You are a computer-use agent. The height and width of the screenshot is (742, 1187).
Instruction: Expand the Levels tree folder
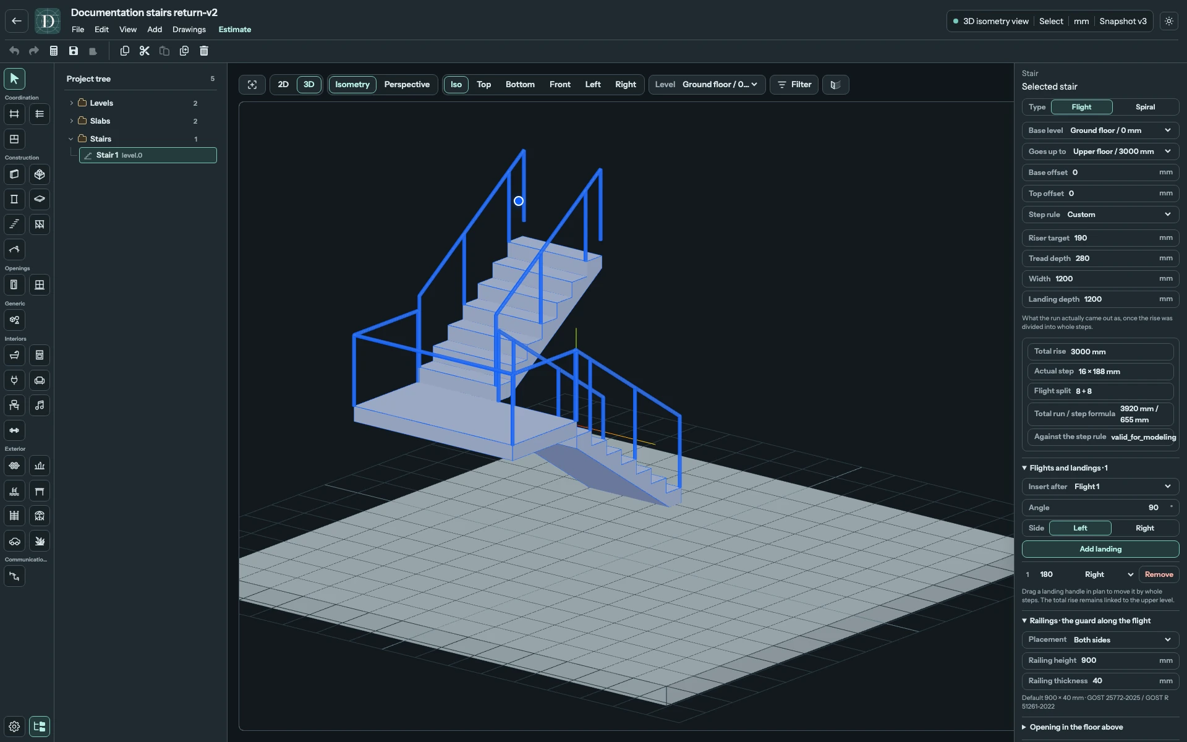point(72,103)
